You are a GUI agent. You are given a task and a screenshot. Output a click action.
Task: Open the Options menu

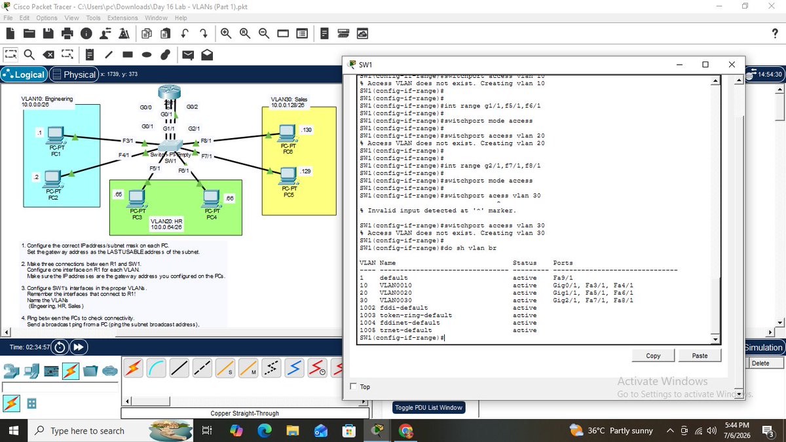coord(47,18)
